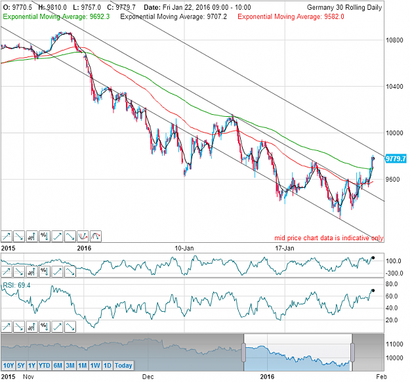Screen dimensions: 410x382
Task: Click the 'mid price chart data is indicative only' notice
Action: 329,238
